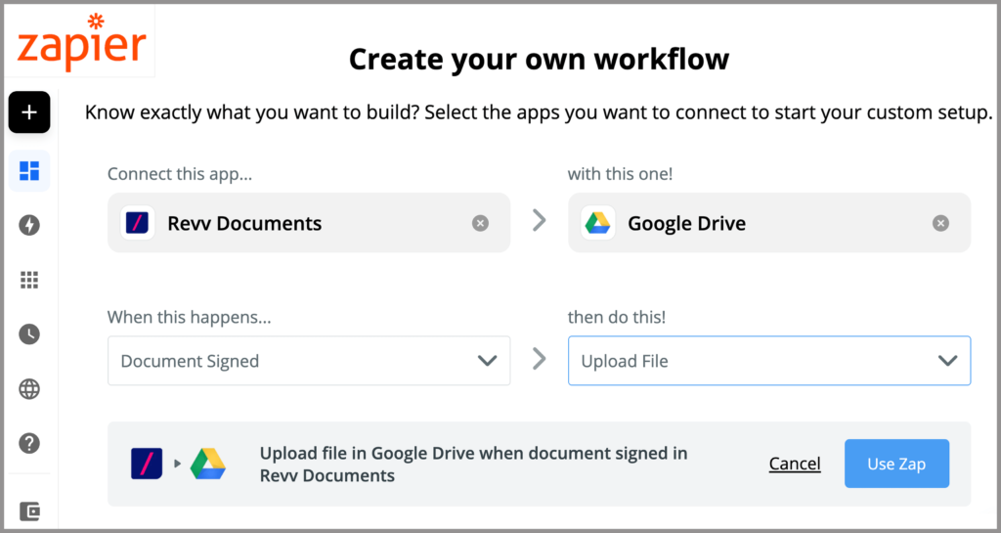This screenshot has height=533, width=1001.
Task: Open the Zaps lightning bolt icon
Action: pyautogui.click(x=29, y=225)
